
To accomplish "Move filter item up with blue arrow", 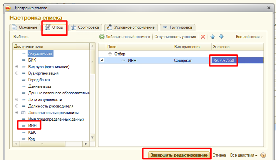I will click(213, 37).
